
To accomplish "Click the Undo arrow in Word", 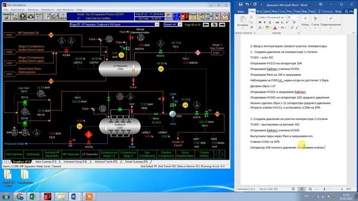I will click(247, 4).
